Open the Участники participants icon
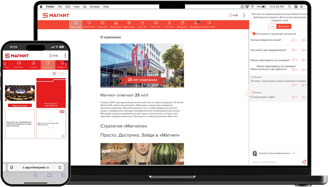328x187 pixels. (x=169, y=23)
